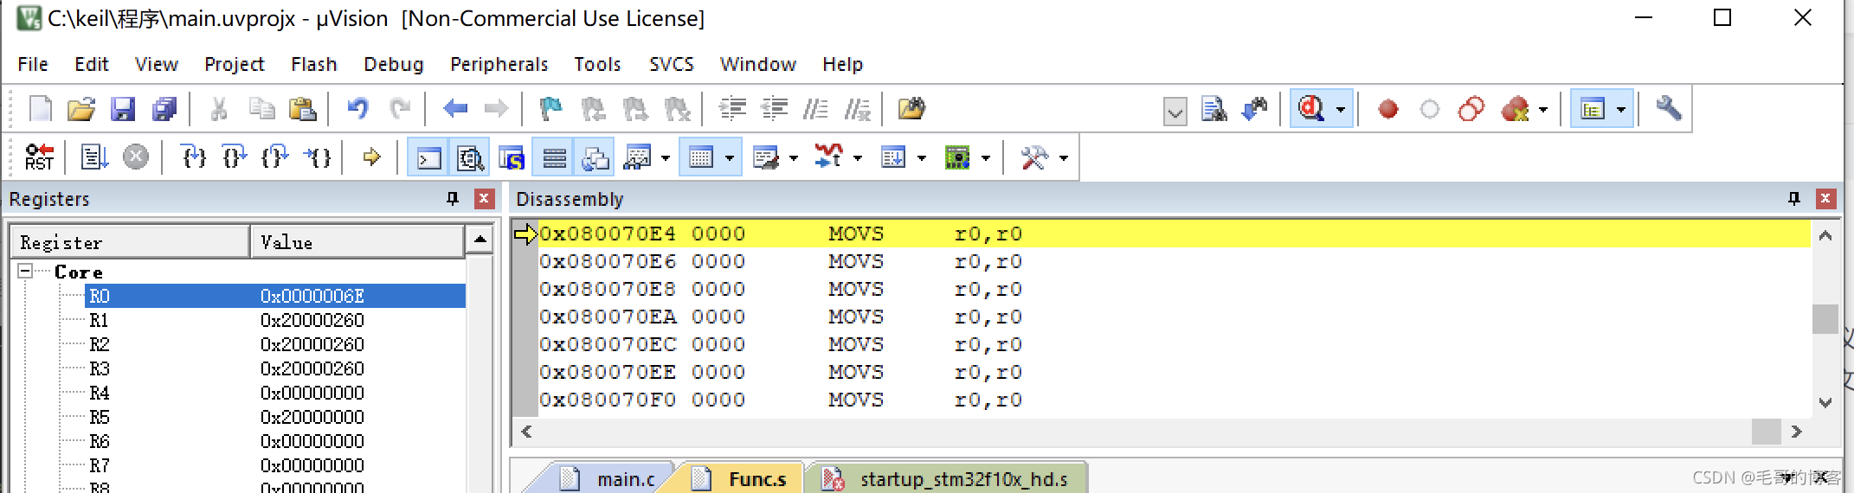Image resolution: width=1854 pixels, height=493 pixels.
Task: Click the incremental find binoculars icon
Action: tap(1254, 109)
